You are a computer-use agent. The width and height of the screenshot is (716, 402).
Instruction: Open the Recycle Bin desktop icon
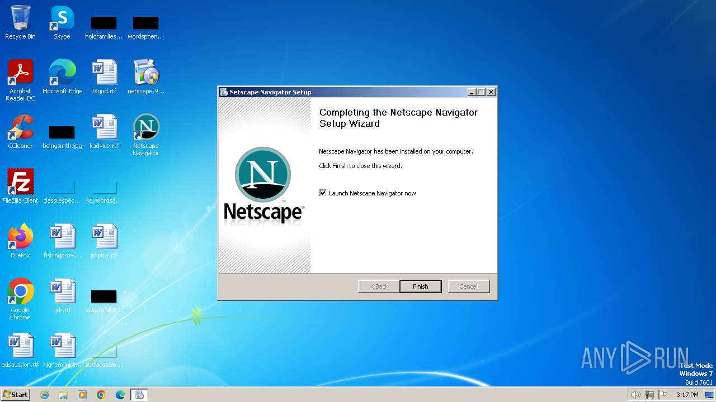click(x=20, y=22)
